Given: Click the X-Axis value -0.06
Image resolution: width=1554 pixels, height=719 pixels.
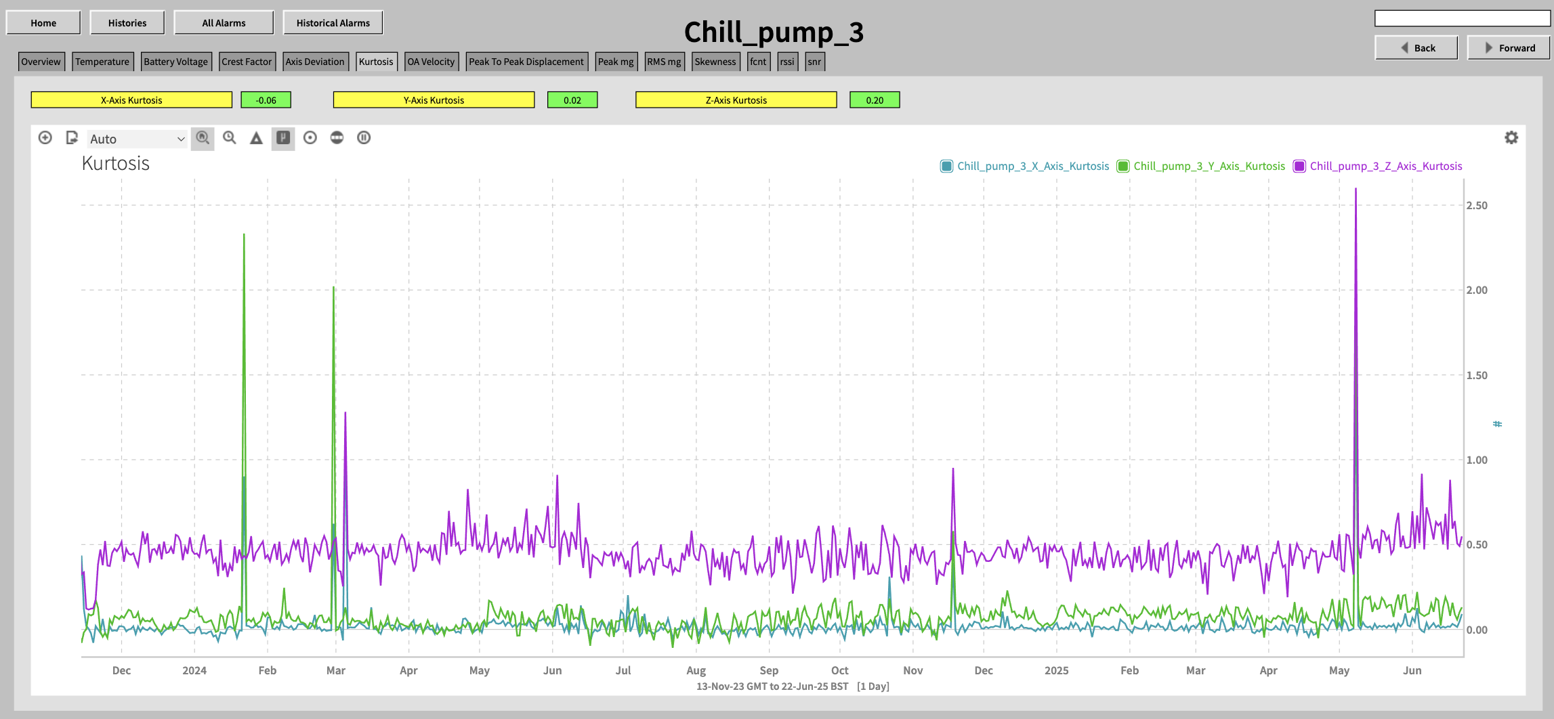Looking at the screenshot, I should point(266,100).
